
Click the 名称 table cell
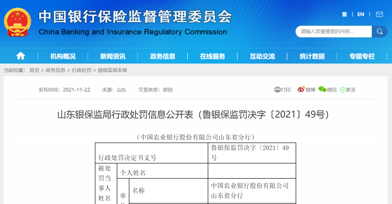pos(168,191)
